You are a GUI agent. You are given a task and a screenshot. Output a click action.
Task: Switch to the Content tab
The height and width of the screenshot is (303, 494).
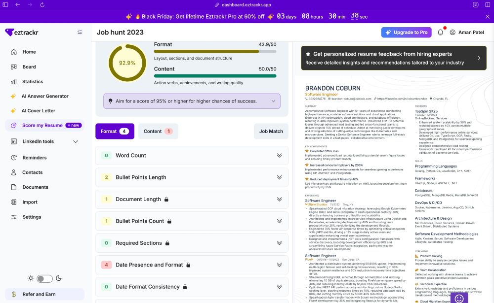[x=158, y=132]
